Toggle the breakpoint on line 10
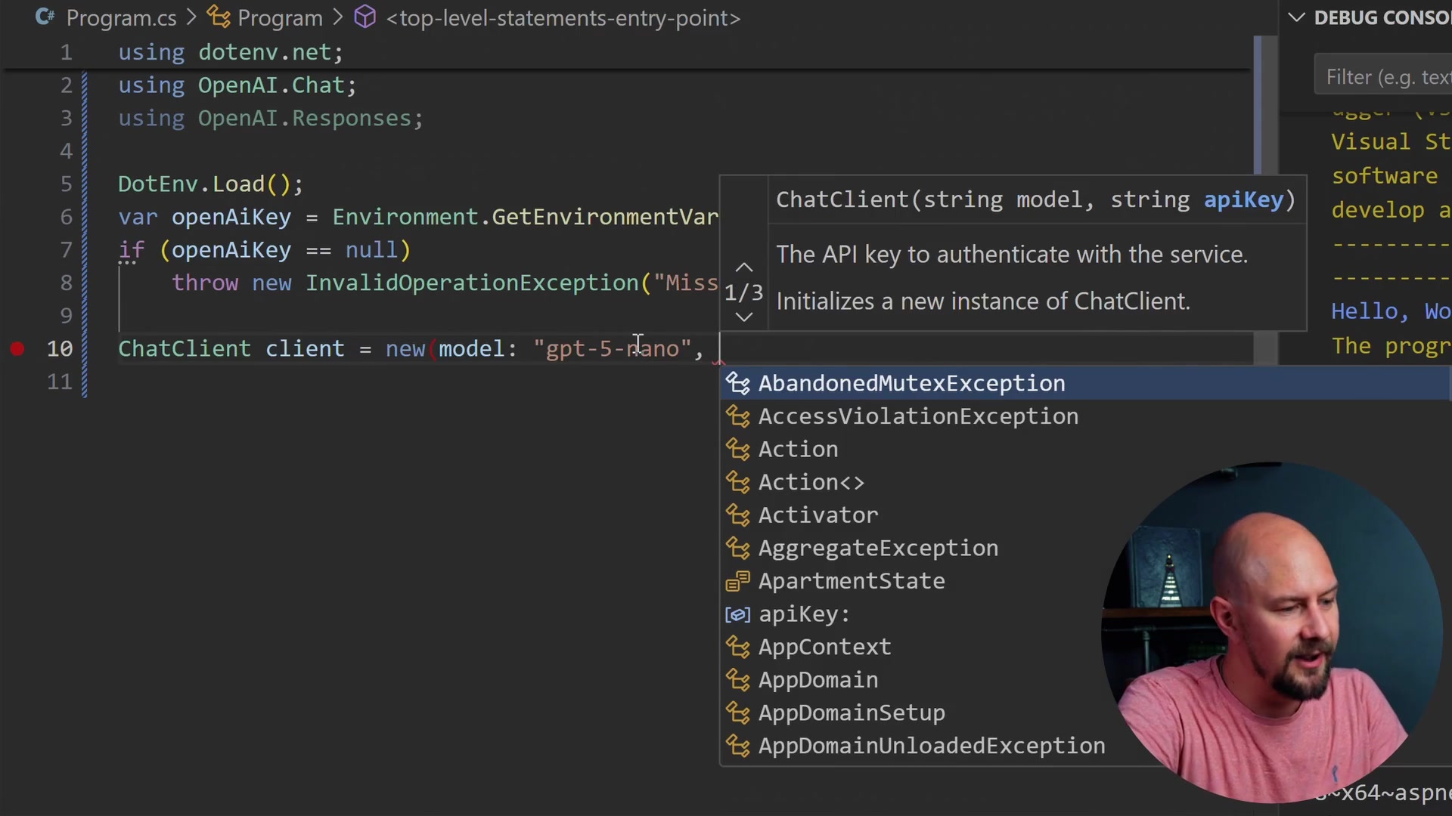 pyautogui.click(x=17, y=348)
